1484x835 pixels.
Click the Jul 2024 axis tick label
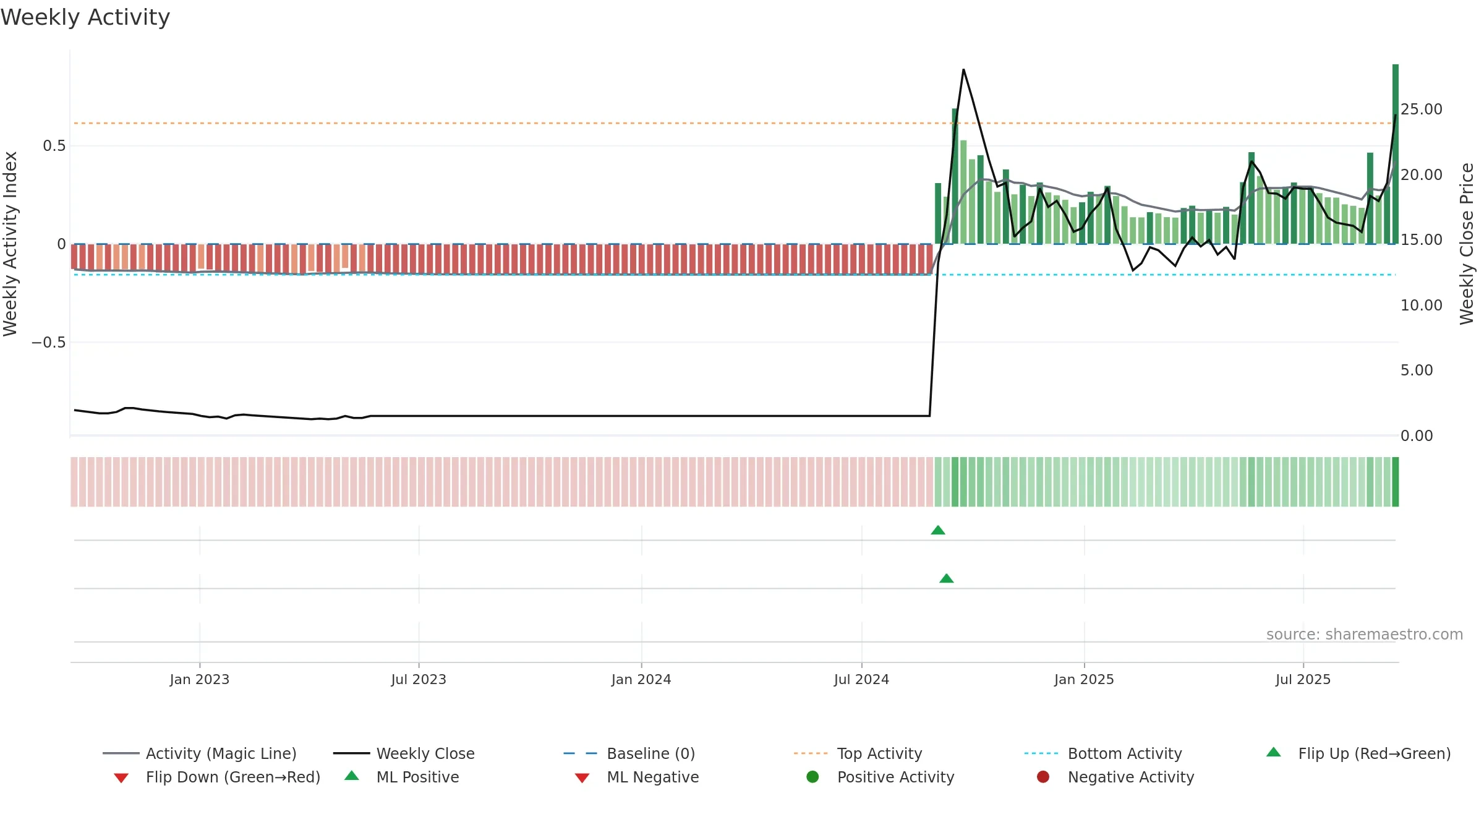pos(861,679)
